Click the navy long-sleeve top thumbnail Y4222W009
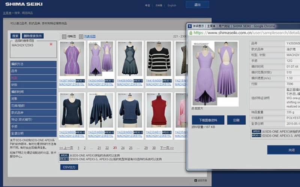Screen dimensions: 300x187 [x=72, y=110]
